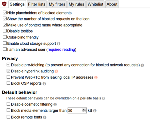Click orange info icon beside WebRTC option

96,77
